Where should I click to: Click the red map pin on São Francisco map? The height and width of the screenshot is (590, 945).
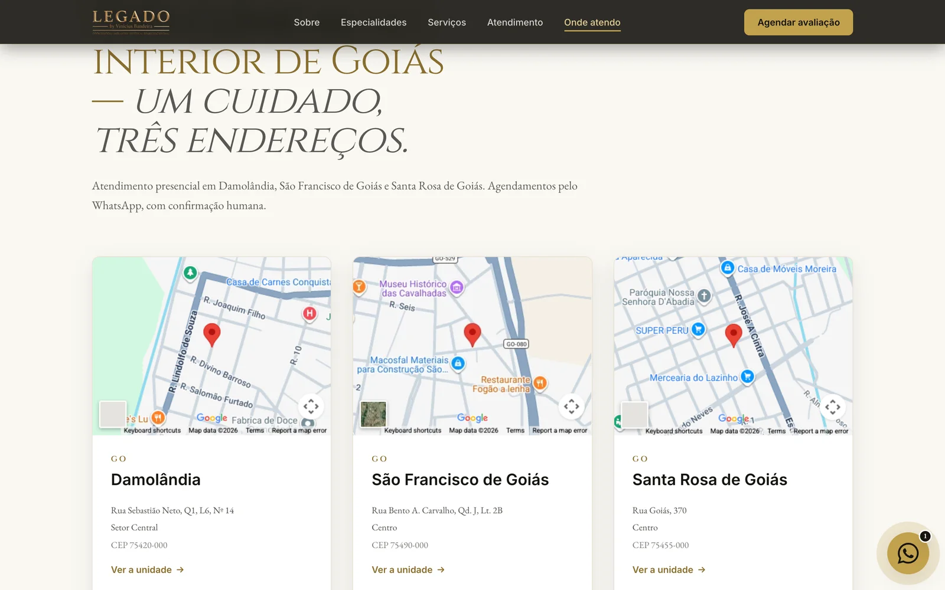click(x=472, y=335)
